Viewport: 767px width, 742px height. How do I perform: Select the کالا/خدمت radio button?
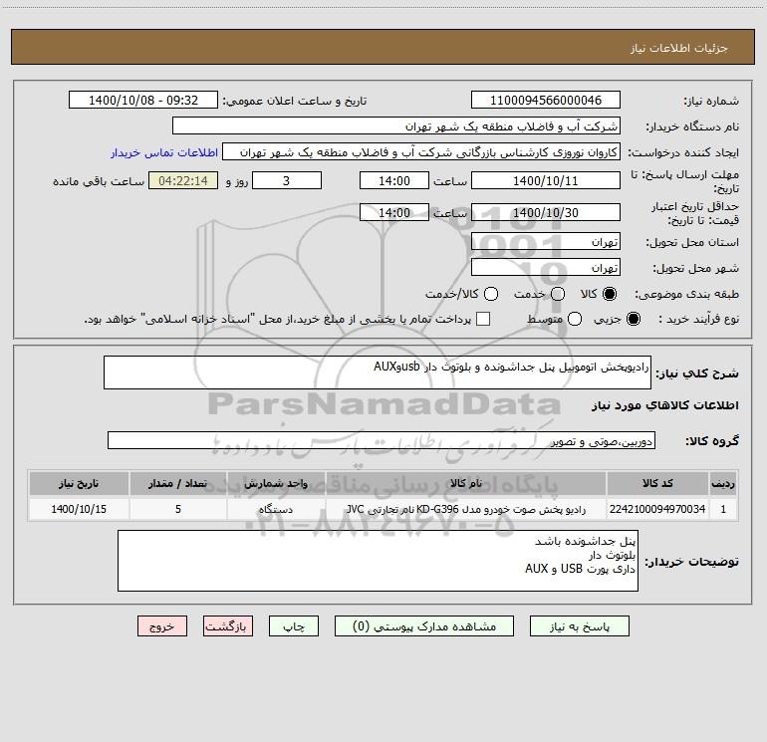coord(491,294)
